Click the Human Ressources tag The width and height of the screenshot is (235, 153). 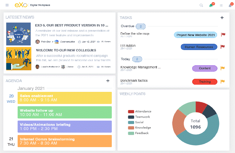point(199,47)
